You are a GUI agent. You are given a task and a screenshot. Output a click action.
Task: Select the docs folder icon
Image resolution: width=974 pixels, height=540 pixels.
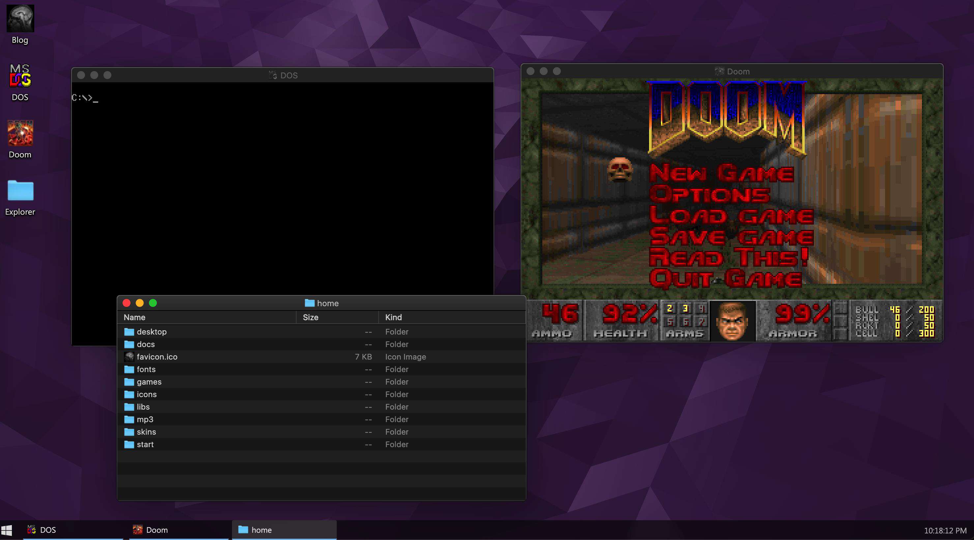point(129,344)
